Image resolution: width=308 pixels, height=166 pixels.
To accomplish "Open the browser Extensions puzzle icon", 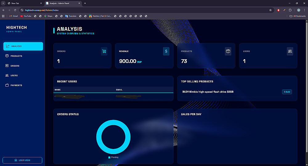I will (290, 10).
